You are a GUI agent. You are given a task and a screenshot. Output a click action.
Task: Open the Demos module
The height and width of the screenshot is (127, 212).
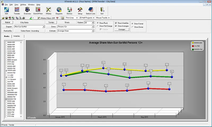coord(69,11)
